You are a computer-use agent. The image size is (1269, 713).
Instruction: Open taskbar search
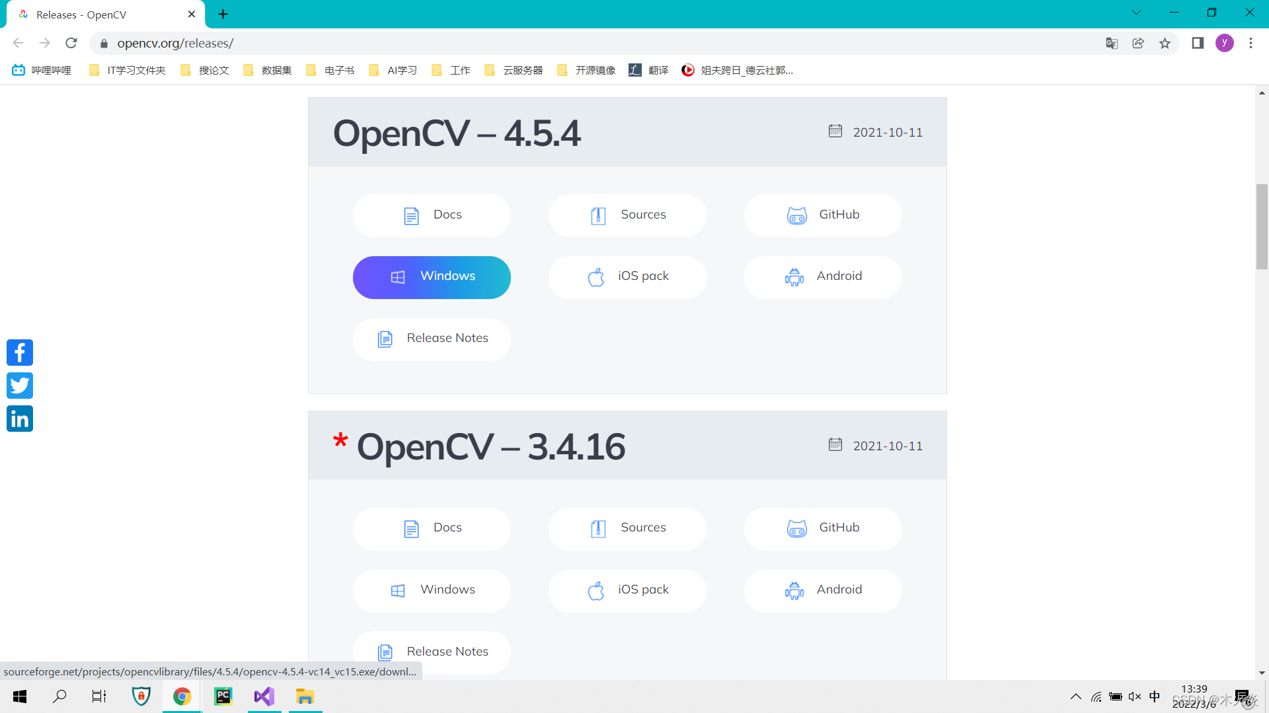[59, 696]
